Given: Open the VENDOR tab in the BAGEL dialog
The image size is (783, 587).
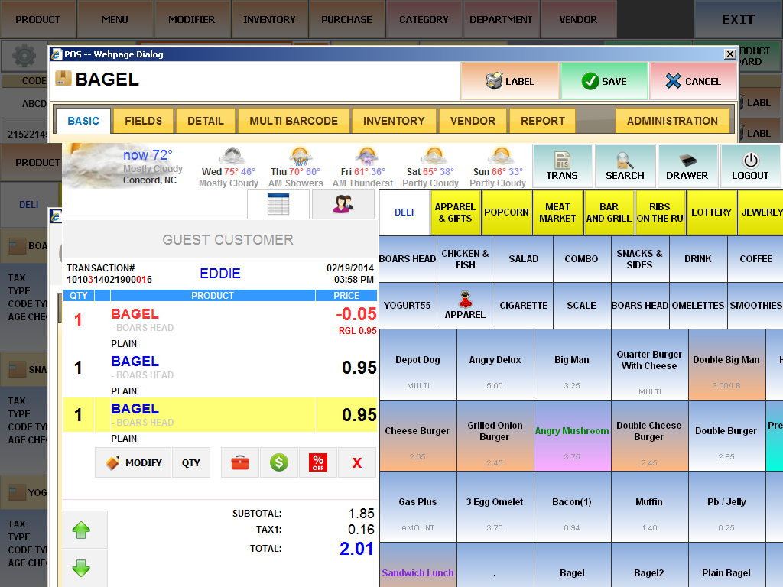Looking at the screenshot, I should click(x=473, y=121).
